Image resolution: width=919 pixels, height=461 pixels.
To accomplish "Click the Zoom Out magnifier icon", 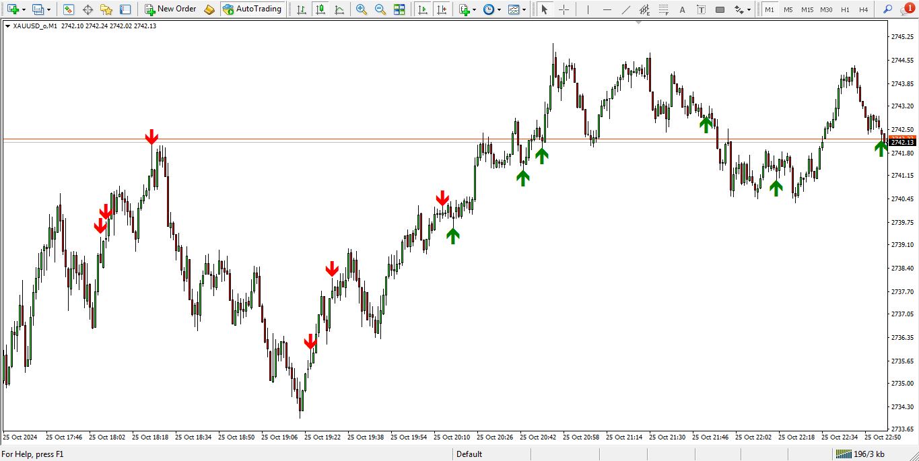I will pyautogui.click(x=380, y=9).
